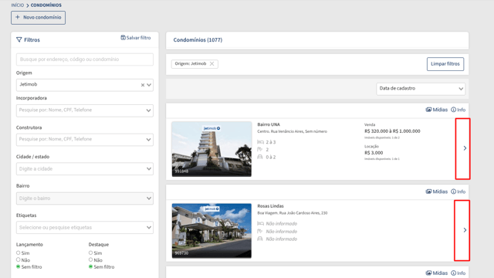This screenshot has height=278, width=494.
Task: Open the Incorporadora dropdown
Action: click(85, 110)
